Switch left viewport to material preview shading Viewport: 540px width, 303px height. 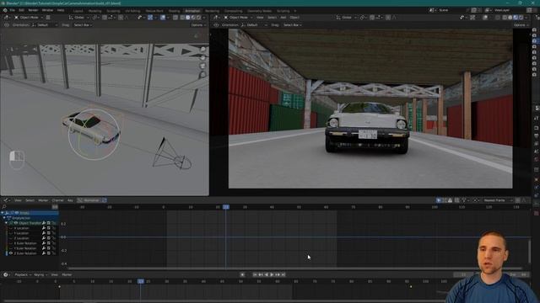tap(193, 17)
